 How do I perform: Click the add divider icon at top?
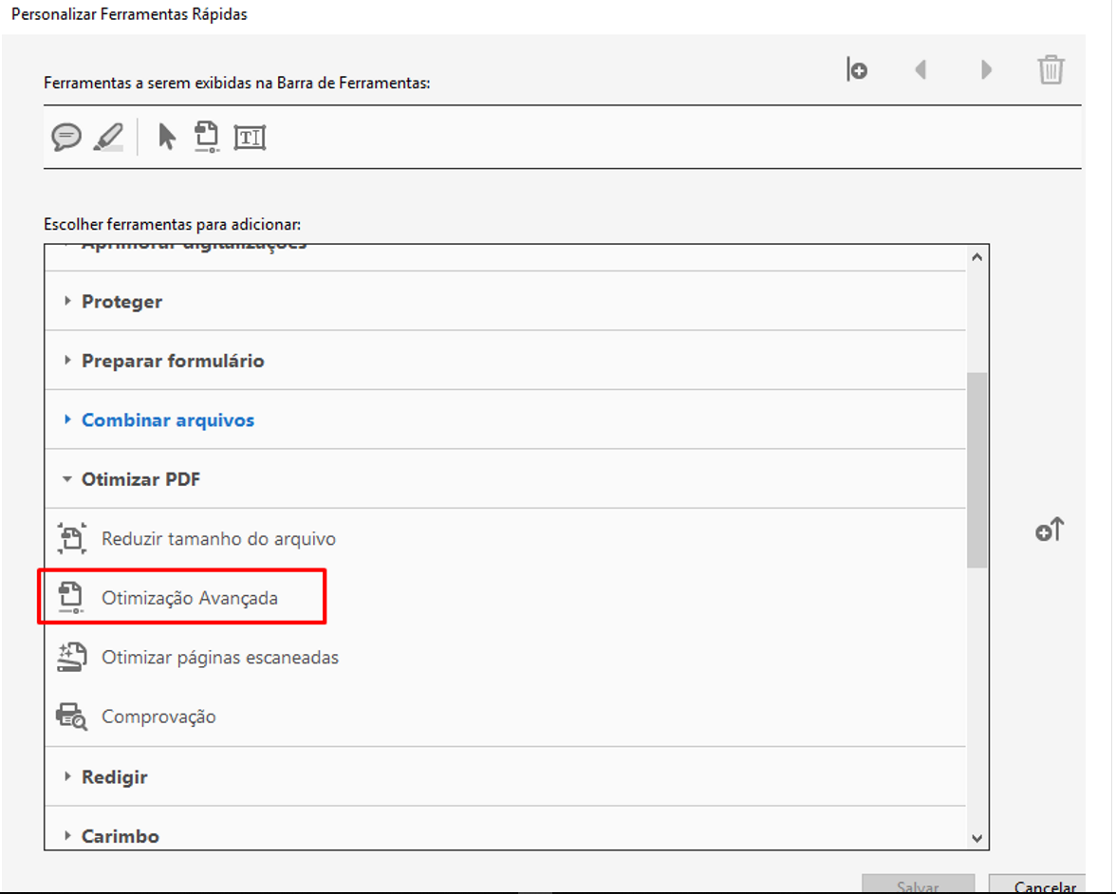857,70
